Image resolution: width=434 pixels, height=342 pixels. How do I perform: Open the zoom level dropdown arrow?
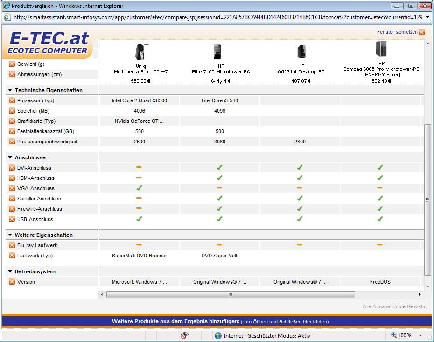tap(420, 335)
